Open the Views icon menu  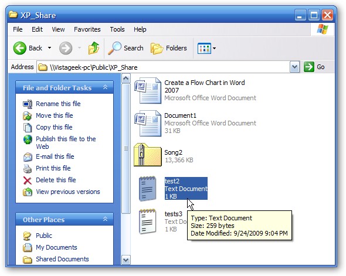pyautogui.click(x=204, y=48)
